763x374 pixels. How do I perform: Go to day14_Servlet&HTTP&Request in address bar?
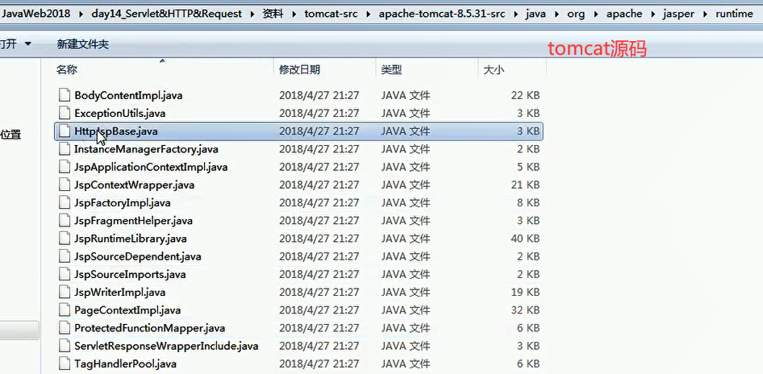166,14
